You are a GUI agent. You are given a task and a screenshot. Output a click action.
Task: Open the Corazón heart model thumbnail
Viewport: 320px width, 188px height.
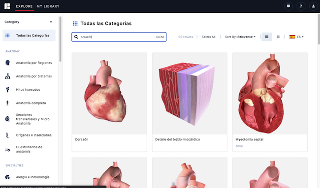109,93
